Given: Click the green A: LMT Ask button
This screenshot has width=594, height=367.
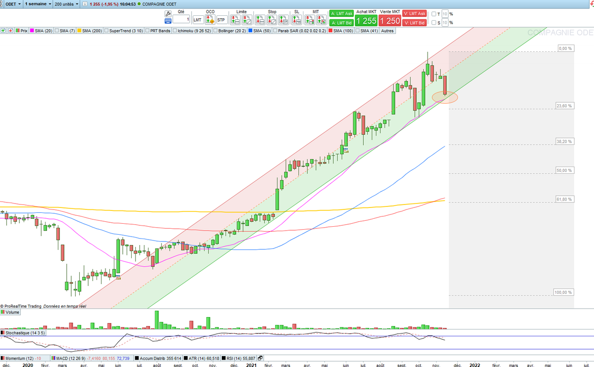Looking at the screenshot, I should pos(342,14).
